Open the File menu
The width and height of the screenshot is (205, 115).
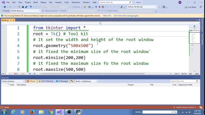8,2
